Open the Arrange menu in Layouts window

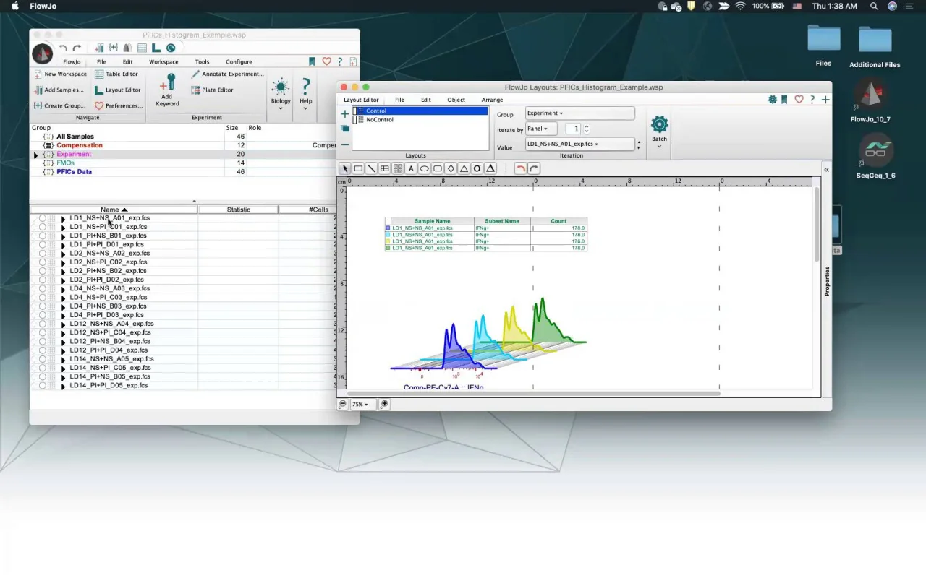[x=492, y=100]
